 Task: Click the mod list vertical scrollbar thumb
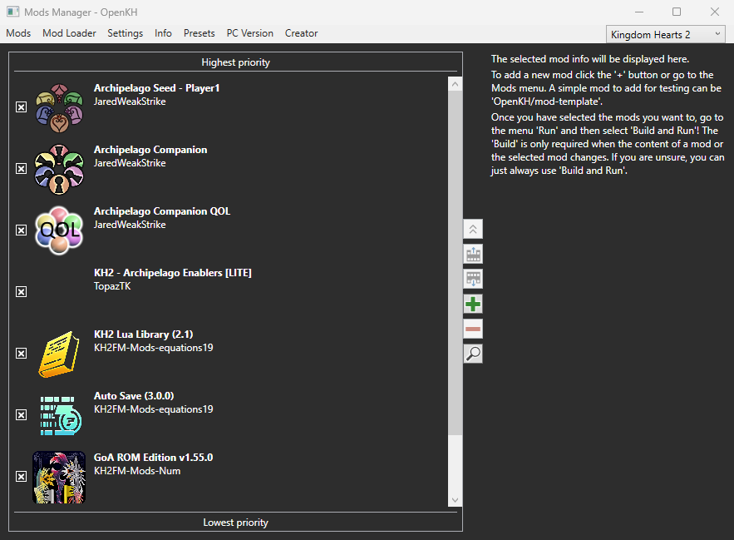tap(455, 263)
